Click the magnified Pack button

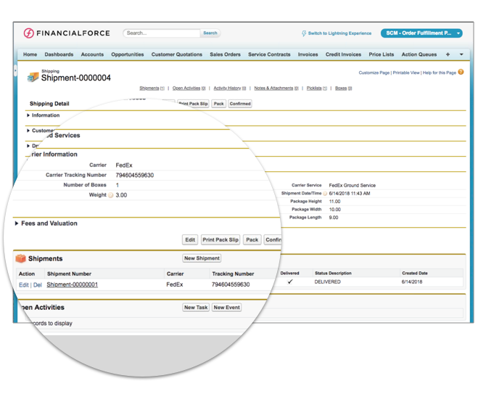point(252,239)
